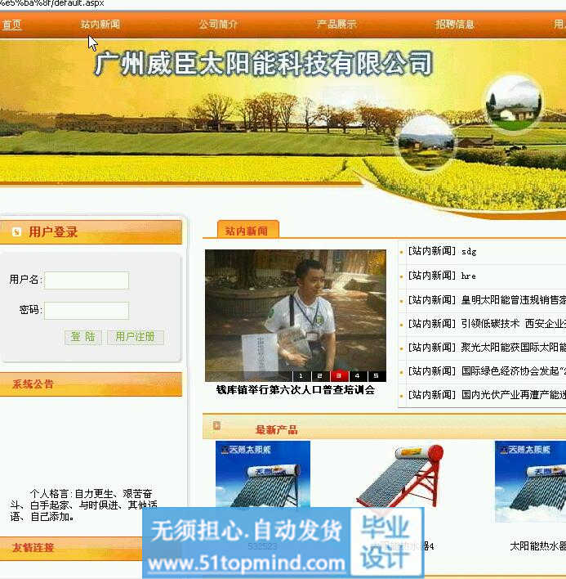Screen dimensions: 566x579
Task: Show slide 2 in news slideshow
Action: pos(319,376)
